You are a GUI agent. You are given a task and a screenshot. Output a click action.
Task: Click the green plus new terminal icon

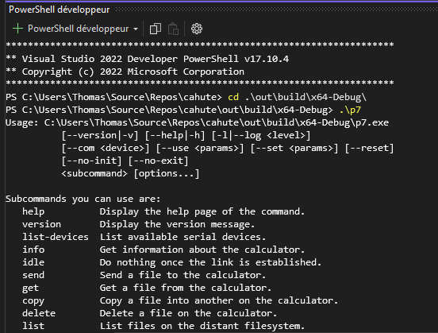(x=18, y=29)
